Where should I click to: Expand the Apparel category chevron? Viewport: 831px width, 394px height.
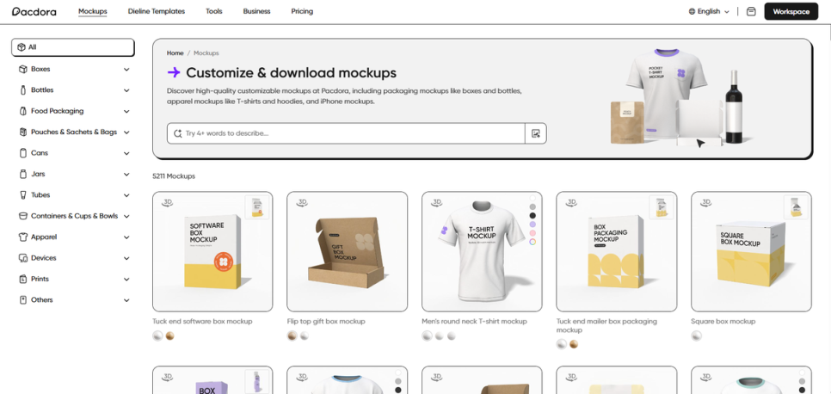126,237
